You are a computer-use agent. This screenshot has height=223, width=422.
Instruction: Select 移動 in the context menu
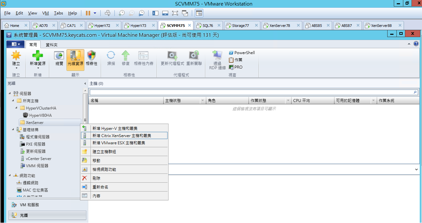(124, 161)
